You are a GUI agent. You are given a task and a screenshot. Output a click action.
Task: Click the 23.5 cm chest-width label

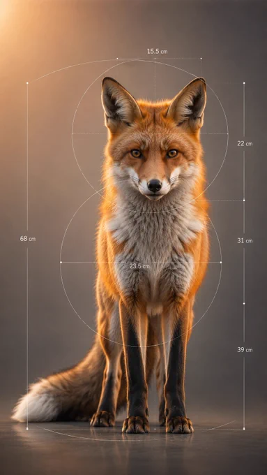139,266
